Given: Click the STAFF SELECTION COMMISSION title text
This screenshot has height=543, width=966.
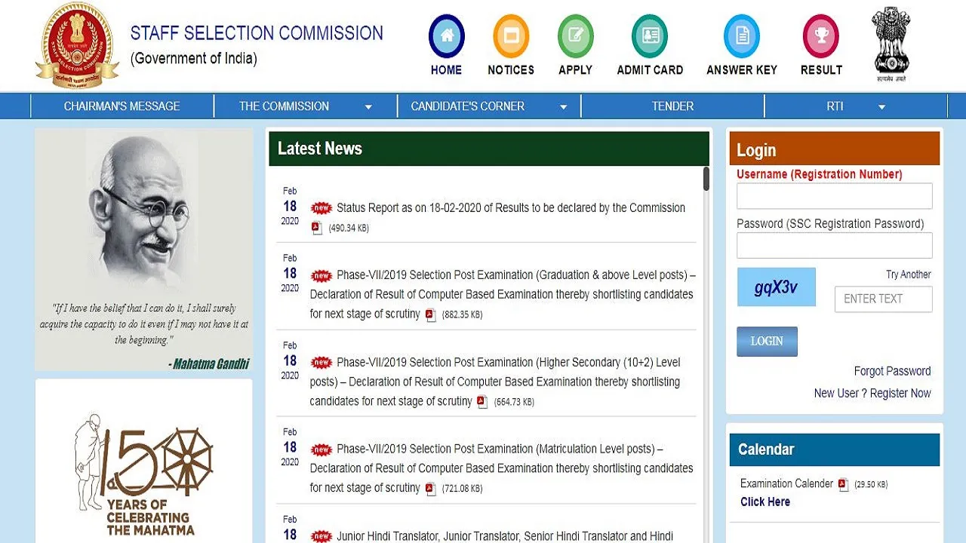Looking at the screenshot, I should click(x=257, y=33).
